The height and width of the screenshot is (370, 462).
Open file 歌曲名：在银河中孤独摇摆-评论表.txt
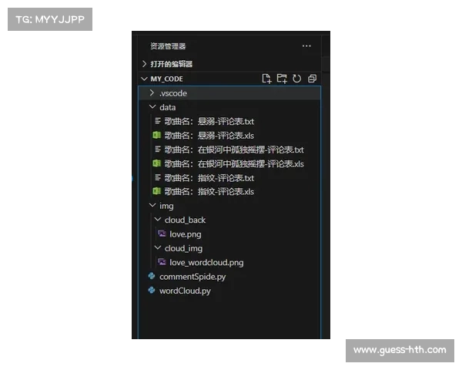pyautogui.click(x=234, y=150)
